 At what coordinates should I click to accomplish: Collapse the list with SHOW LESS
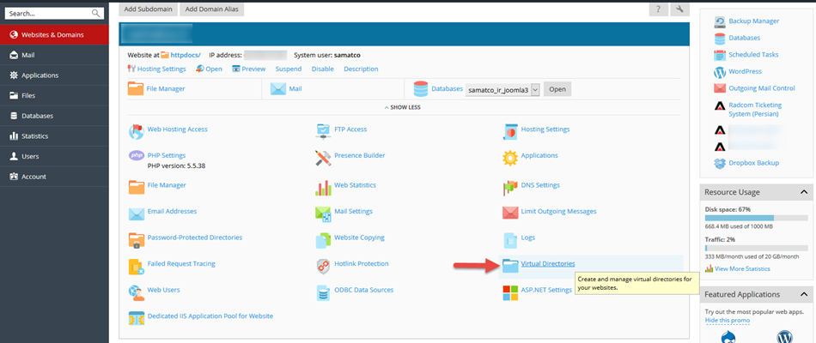click(404, 107)
